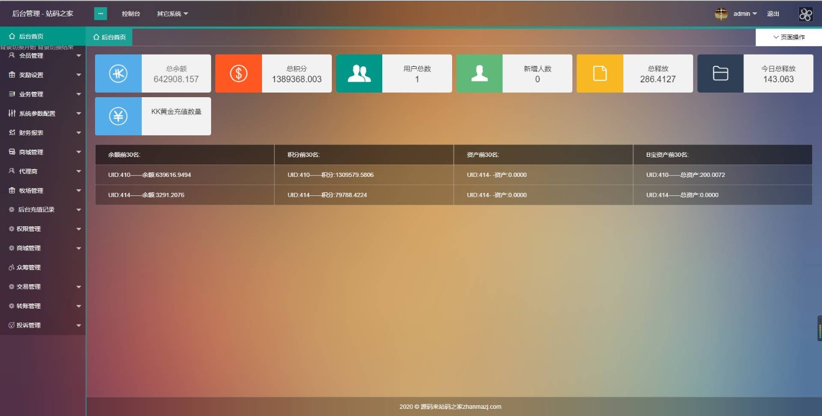Click the orange dollar 总积分 icon
The image size is (822, 416).
click(x=238, y=74)
